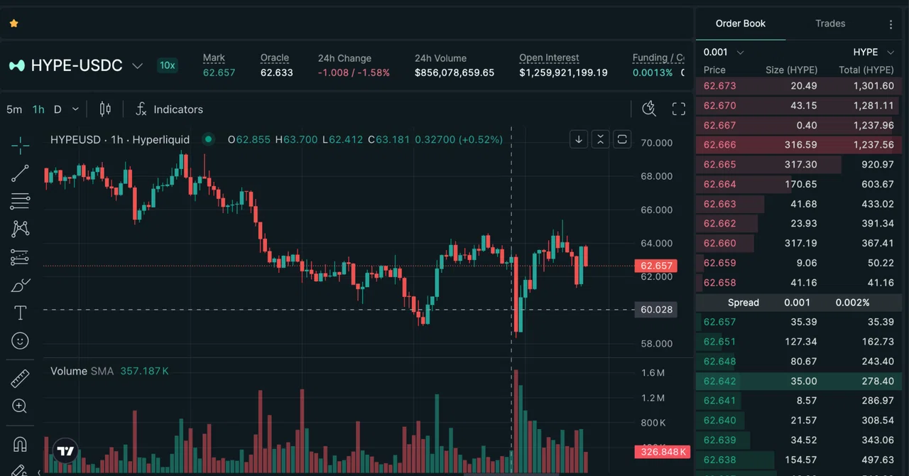Open the more timeframes dropdown chevron
The width and height of the screenshot is (909, 476).
pyautogui.click(x=75, y=109)
